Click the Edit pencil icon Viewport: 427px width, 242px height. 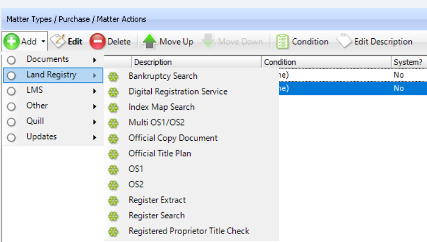point(58,42)
